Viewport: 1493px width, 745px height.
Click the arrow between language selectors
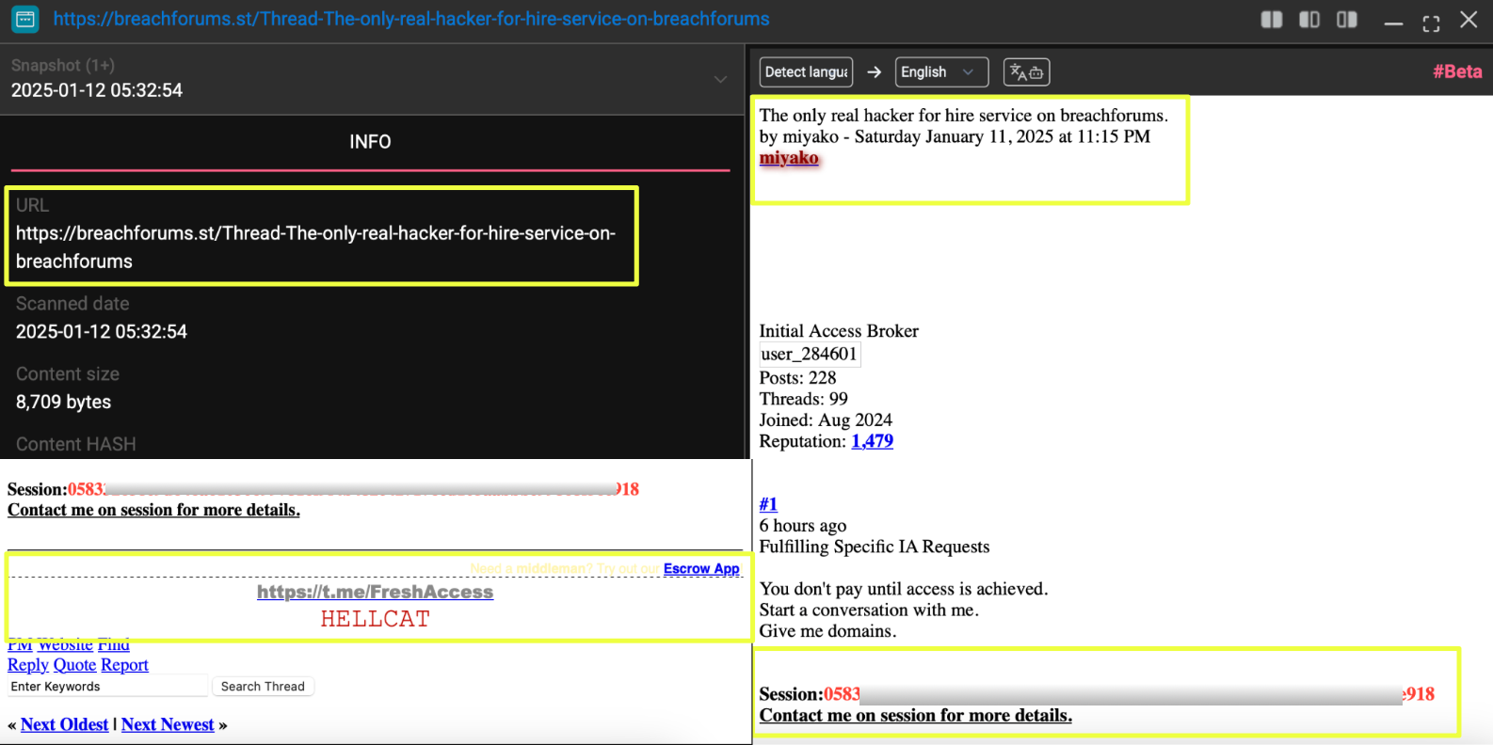[874, 72]
